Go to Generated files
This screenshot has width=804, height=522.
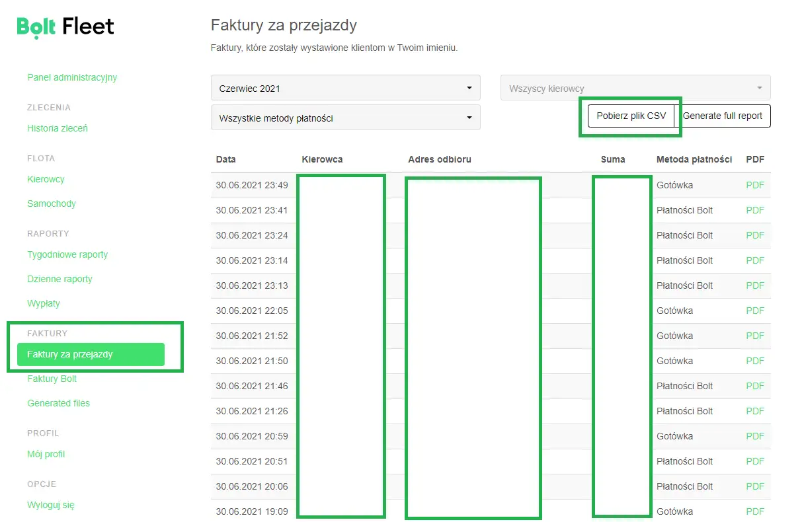[58, 403]
